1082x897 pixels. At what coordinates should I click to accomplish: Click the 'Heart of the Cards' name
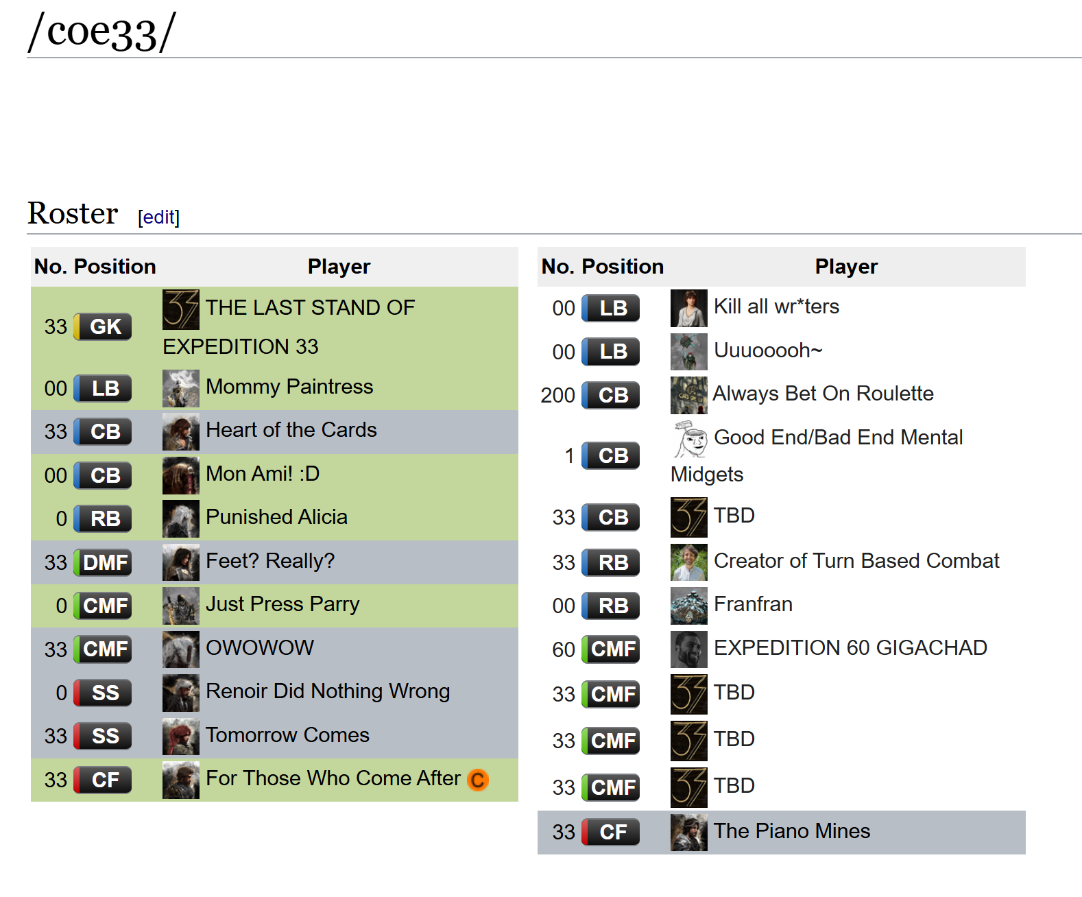coord(291,430)
